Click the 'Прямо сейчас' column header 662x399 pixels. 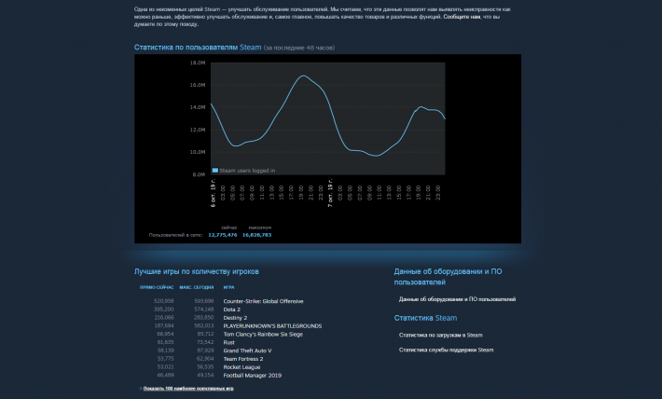coord(157,287)
